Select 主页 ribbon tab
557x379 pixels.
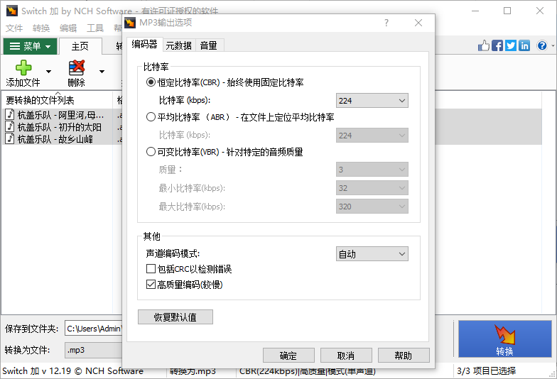point(80,46)
